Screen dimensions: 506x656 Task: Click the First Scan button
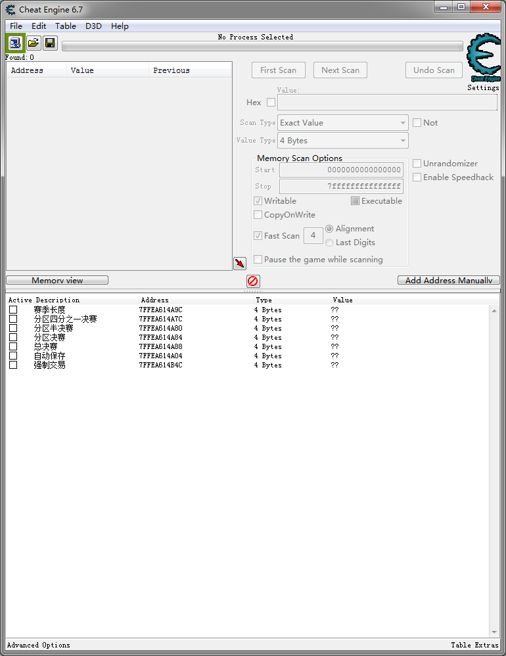(279, 70)
